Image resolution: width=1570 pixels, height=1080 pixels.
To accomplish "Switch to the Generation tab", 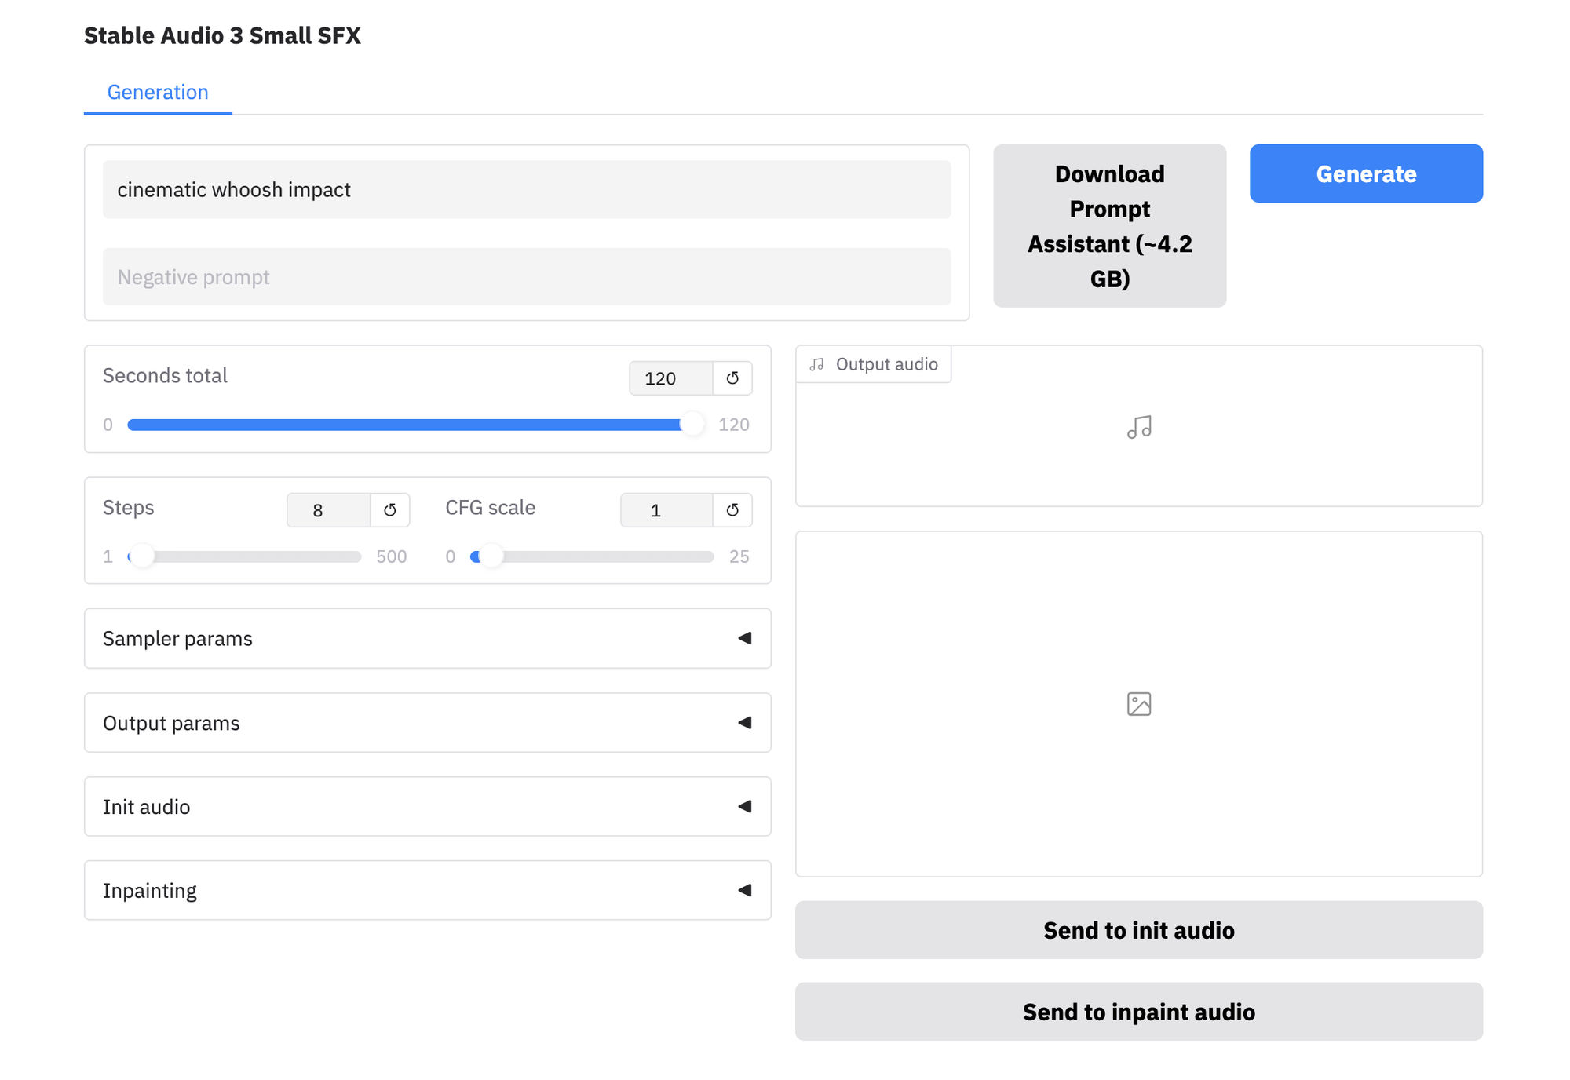I will tap(158, 92).
